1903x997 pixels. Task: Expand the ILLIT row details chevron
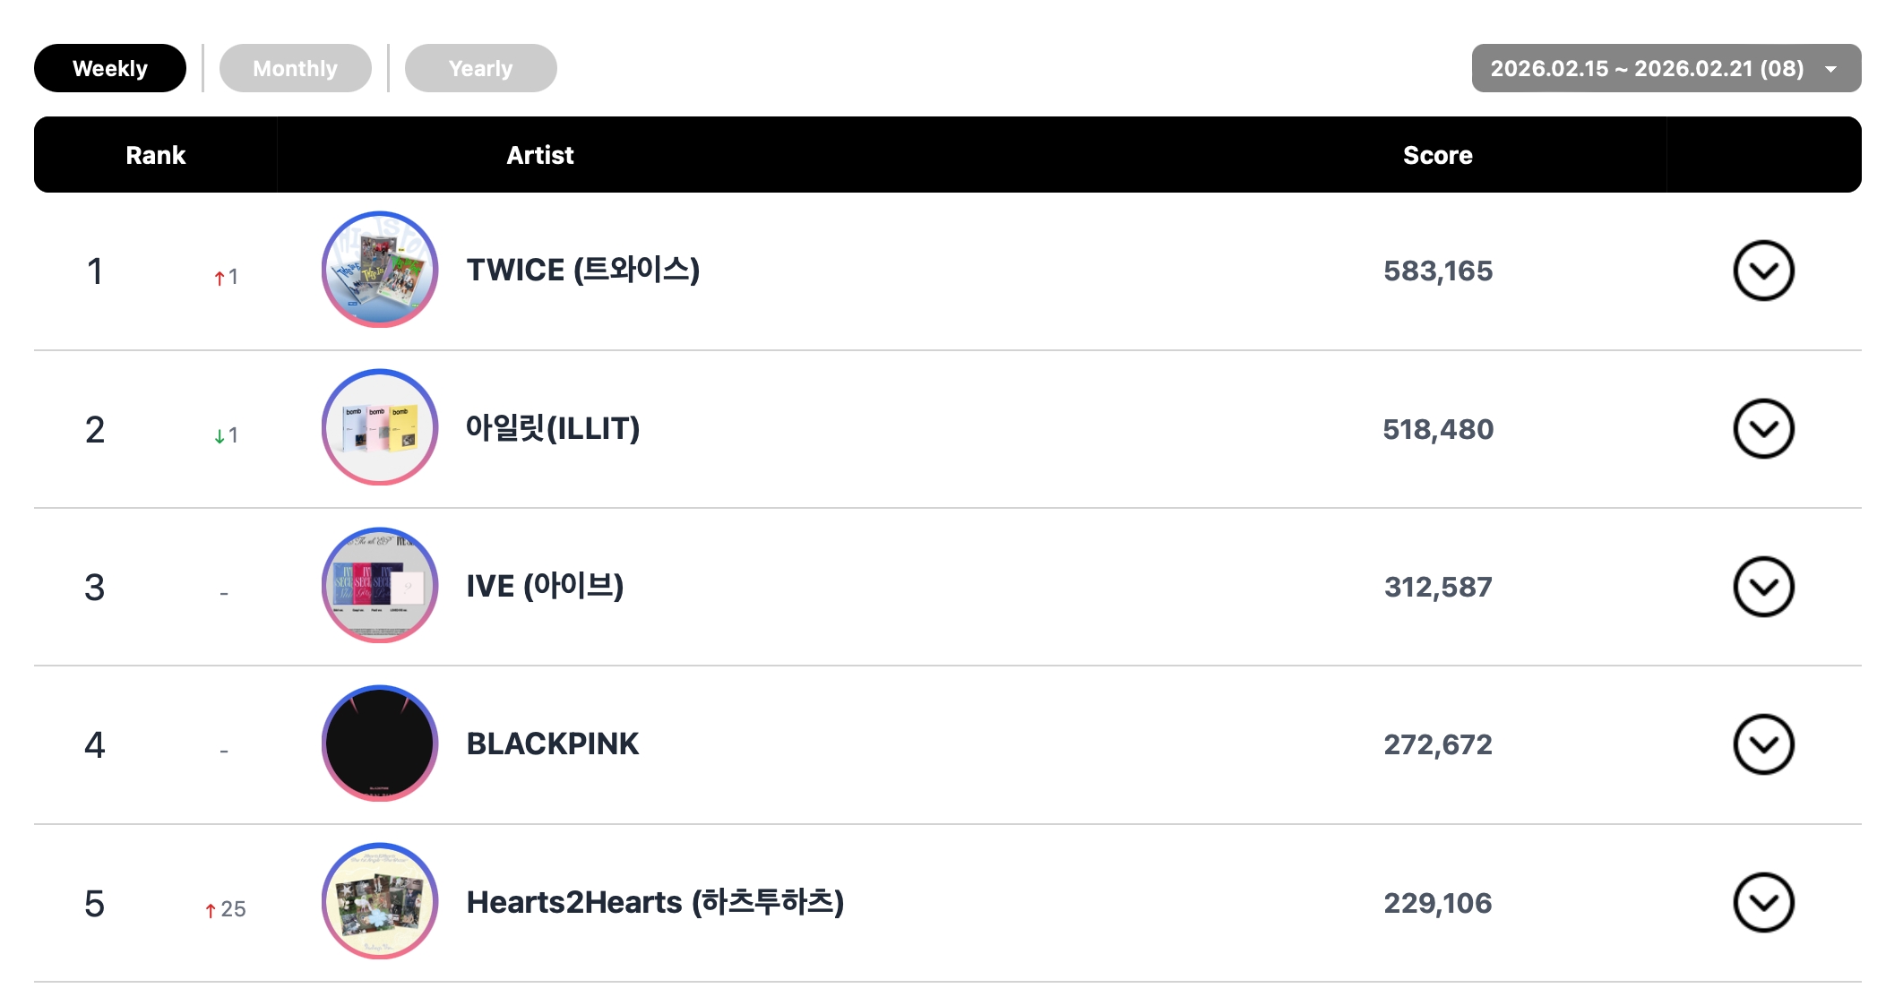[1763, 429]
